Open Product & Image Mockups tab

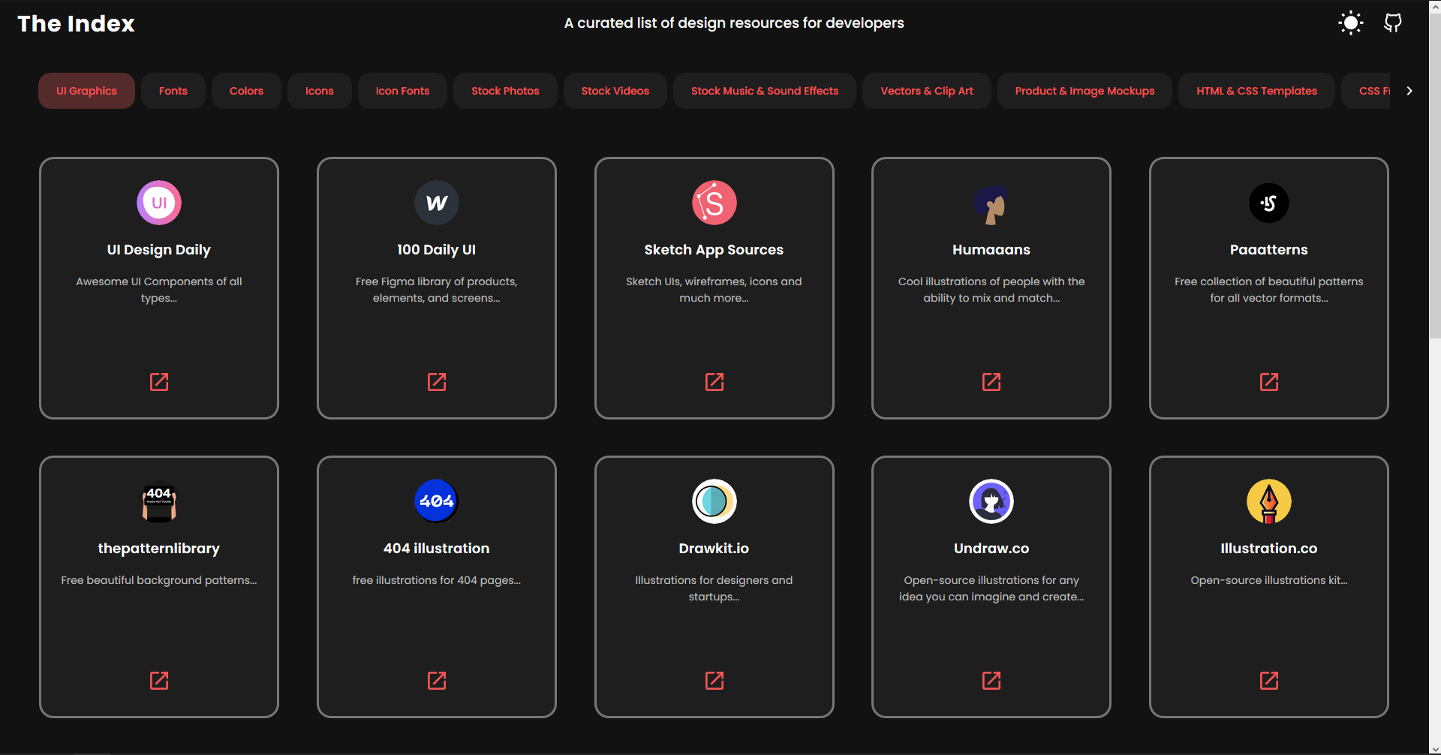[x=1085, y=91]
